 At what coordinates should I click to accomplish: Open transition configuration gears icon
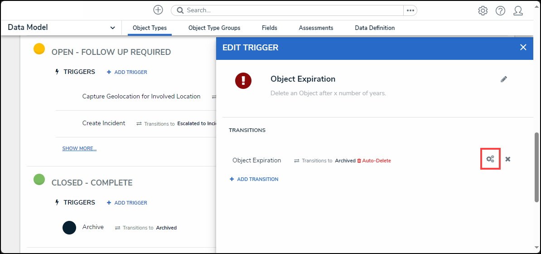coord(490,159)
